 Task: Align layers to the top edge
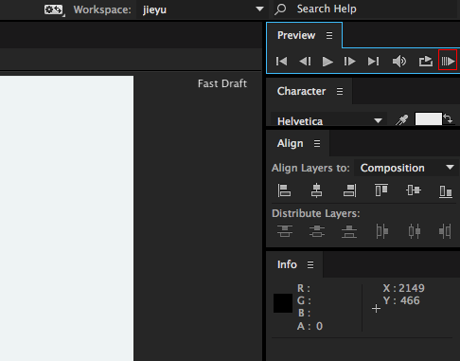(x=381, y=190)
